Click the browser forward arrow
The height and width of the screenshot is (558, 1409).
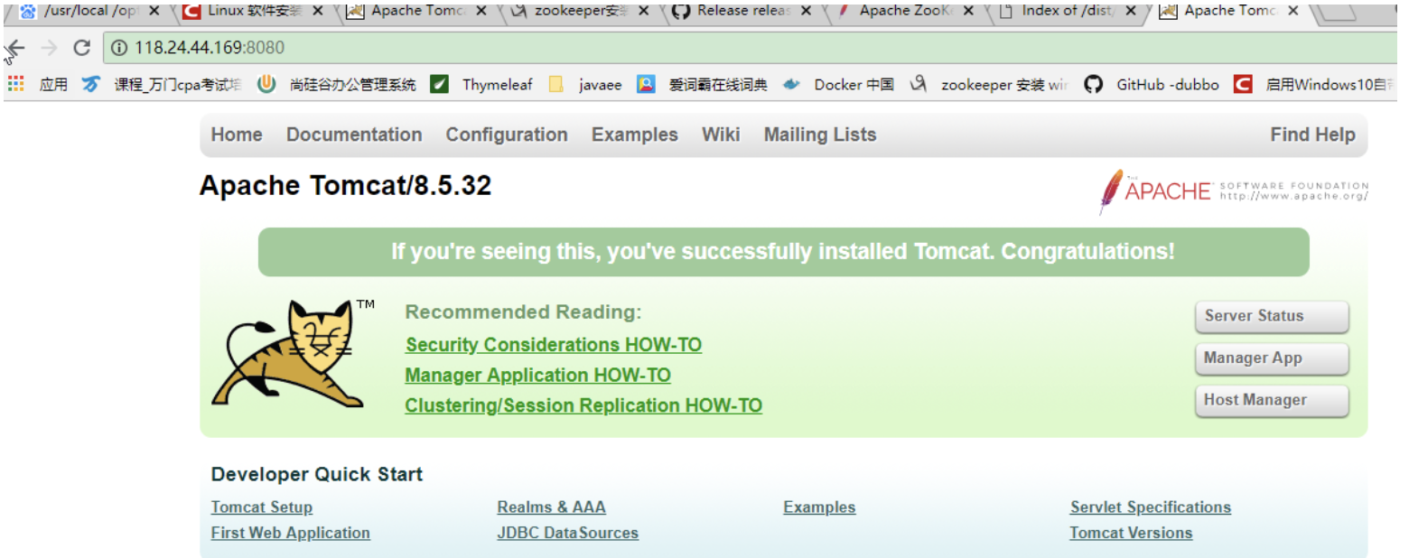[x=50, y=48]
